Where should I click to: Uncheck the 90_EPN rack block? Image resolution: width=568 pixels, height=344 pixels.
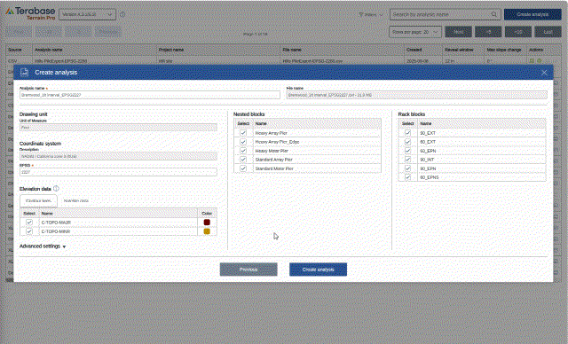(x=407, y=168)
